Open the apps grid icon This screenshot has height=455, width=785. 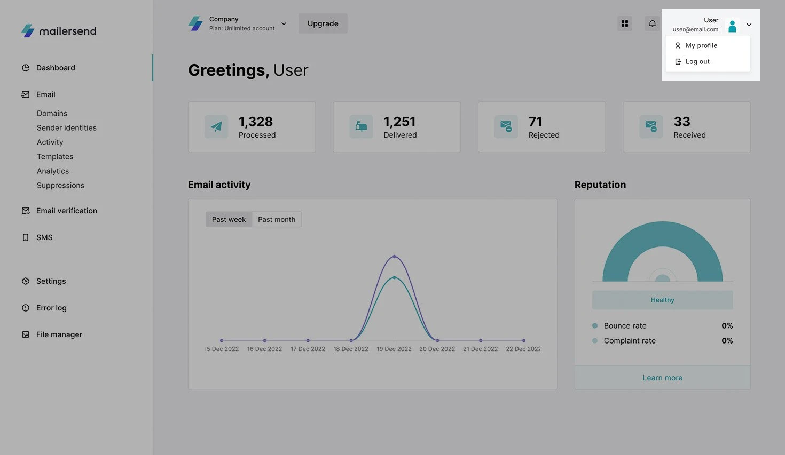click(x=624, y=23)
